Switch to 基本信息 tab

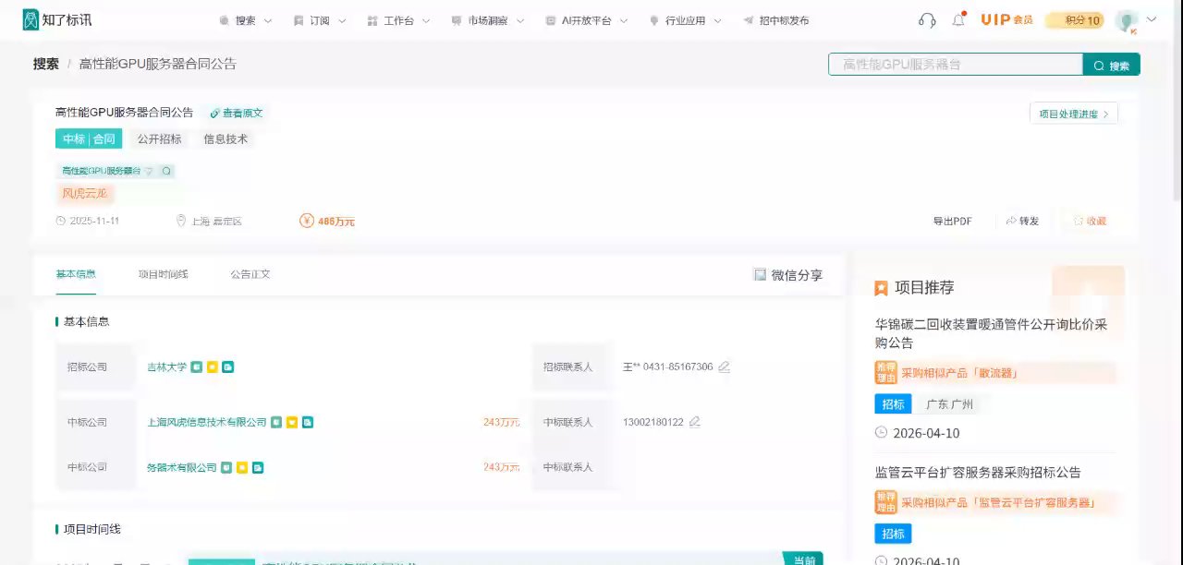click(x=76, y=274)
